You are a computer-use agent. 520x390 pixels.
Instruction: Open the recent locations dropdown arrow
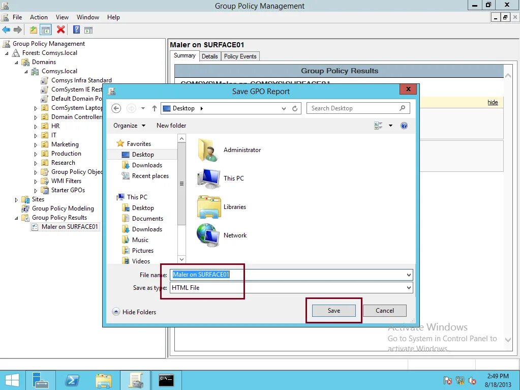click(x=143, y=108)
